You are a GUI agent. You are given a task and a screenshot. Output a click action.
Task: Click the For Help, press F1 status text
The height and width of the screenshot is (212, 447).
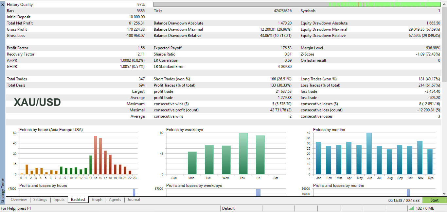[16, 208]
